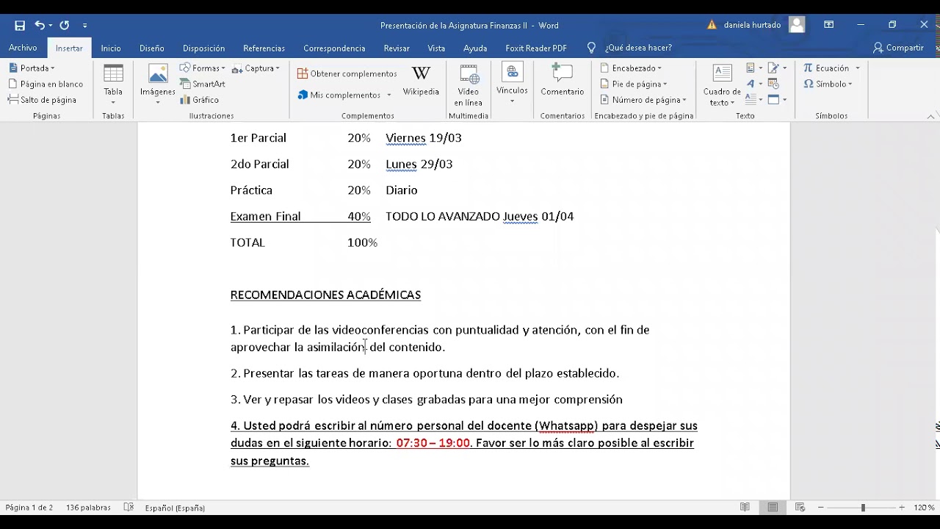Click the account name daniela hurtado
940x529 pixels.
752,25
